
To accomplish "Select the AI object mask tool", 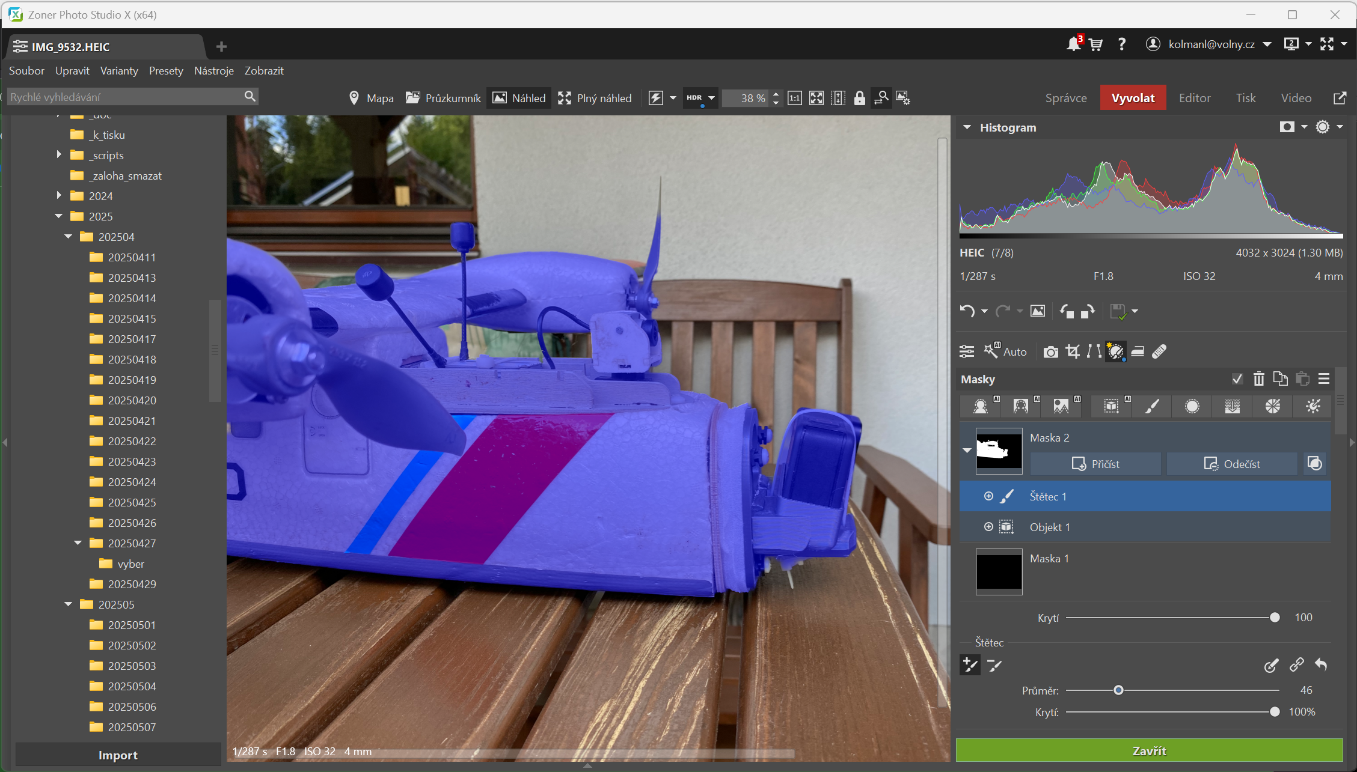I will [x=1112, y=407].
